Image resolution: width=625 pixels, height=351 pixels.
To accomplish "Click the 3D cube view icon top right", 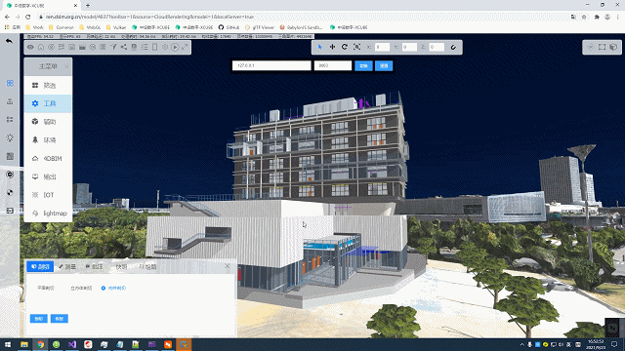I will [613, 47].
